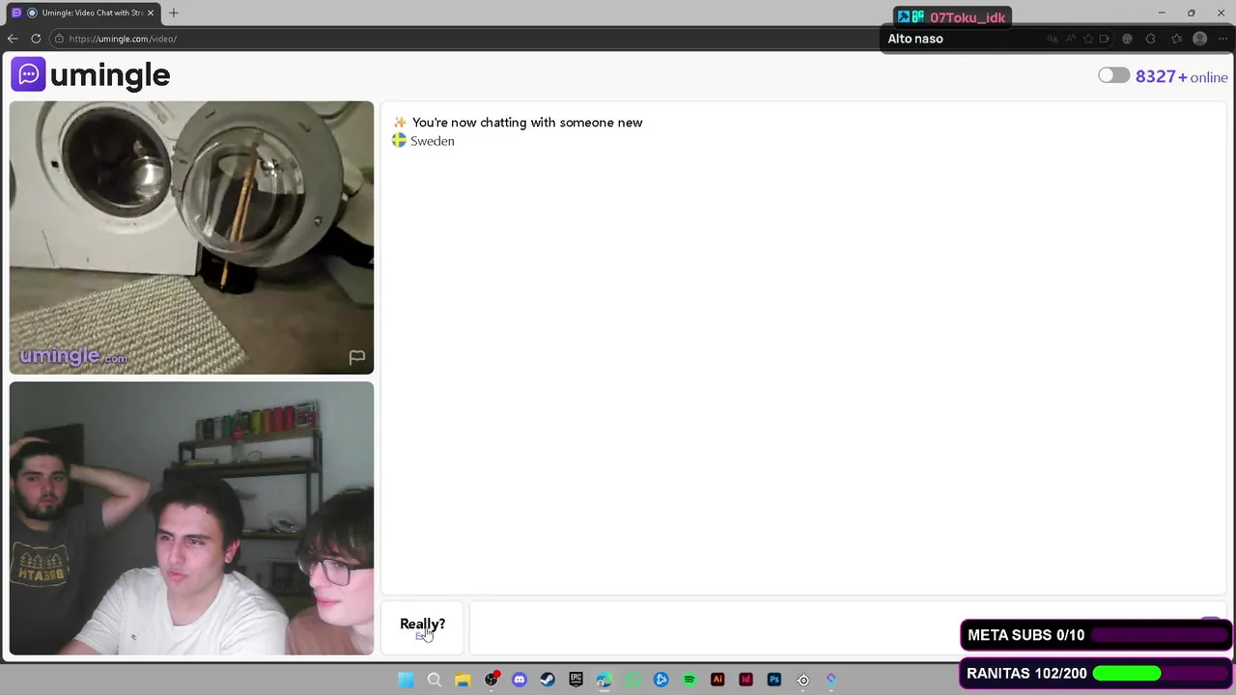This screenshot has height=695, width=1236.
Task: Add page to favorites with star icon
Action: [x=1088, y=39]
